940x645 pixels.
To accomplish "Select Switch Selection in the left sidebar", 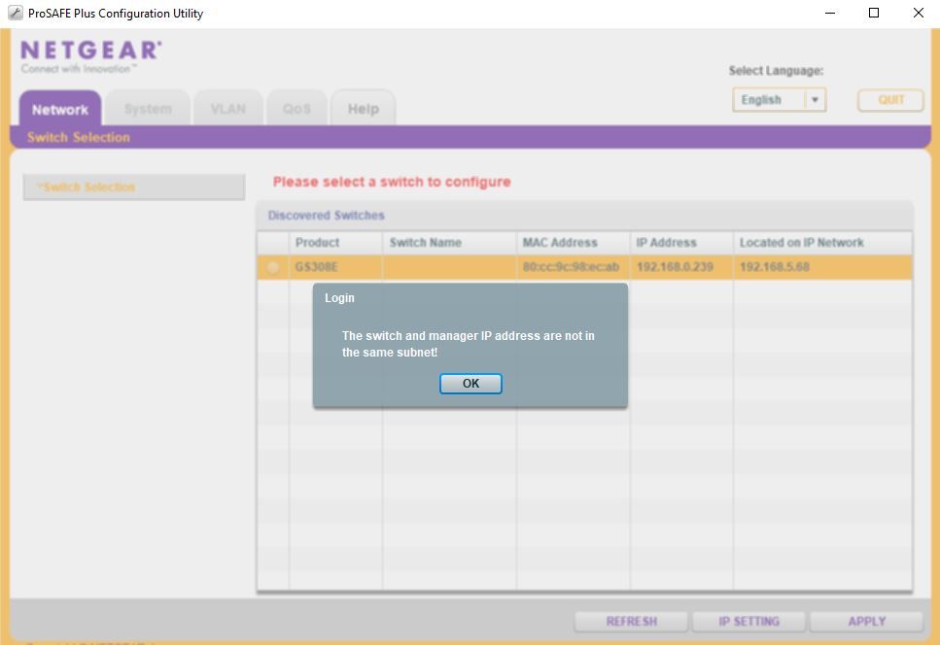I will tap(133, 187).
